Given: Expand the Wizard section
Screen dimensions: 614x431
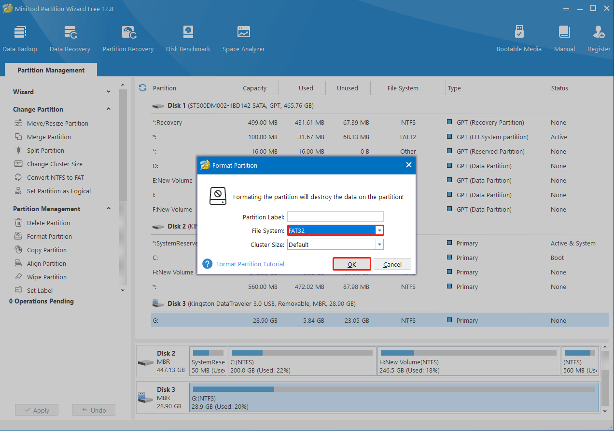Looking at the screenshot, I should coord(109,92).
